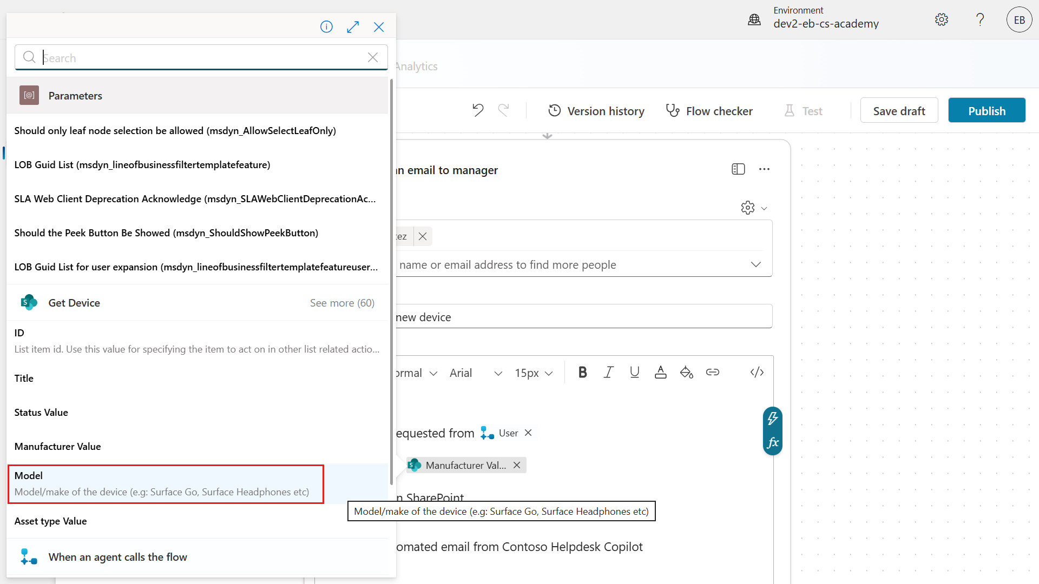Open dynamic content via the lightning icon
Image resolution: width=1039 pixels, height=584 pixels.
(773, 418)
